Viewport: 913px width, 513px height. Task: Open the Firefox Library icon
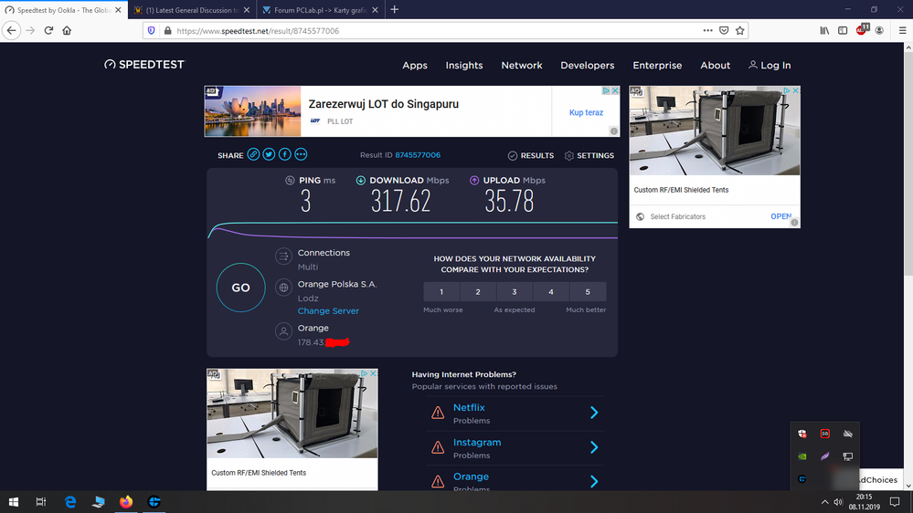tap(824, 30)
